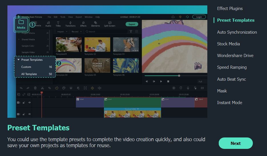Select Effect Plugins in the feature list

click(x=230, y=9)
